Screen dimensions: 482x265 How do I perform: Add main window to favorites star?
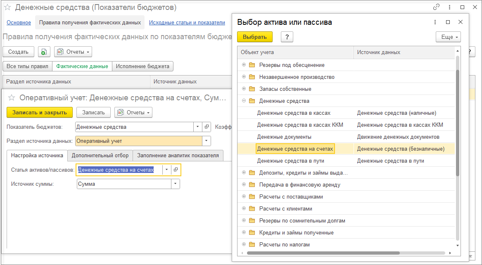pos(7,7)
